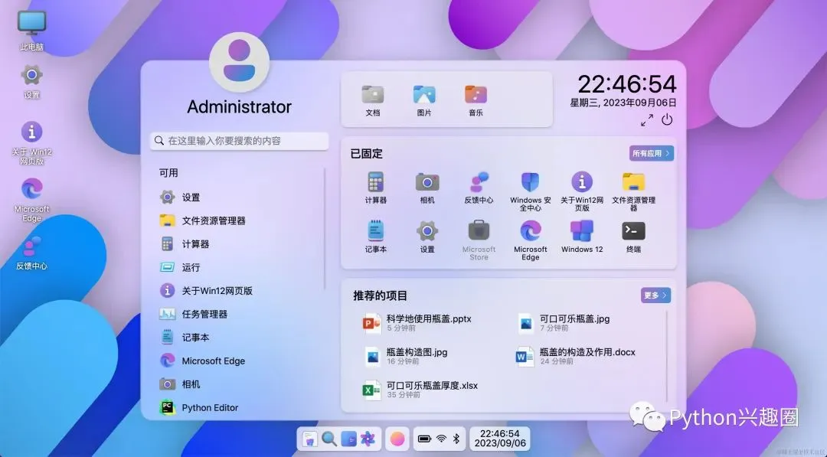
Task: Click the power button icon
Action: pyautogui.click(x=667, y=119)
